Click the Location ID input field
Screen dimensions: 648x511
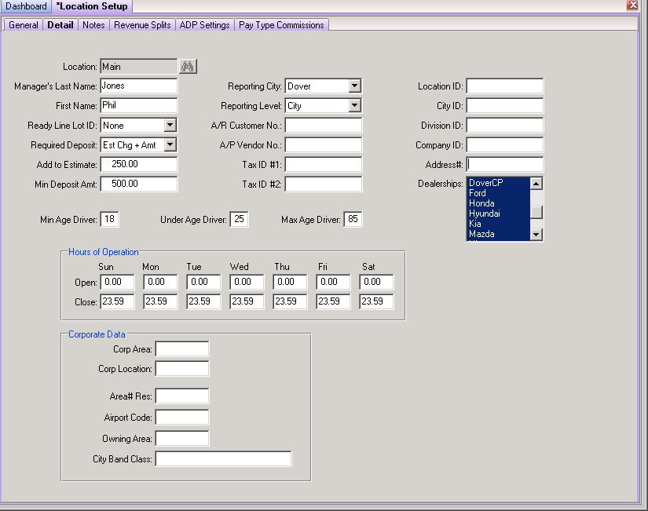[x=504, y=86]
